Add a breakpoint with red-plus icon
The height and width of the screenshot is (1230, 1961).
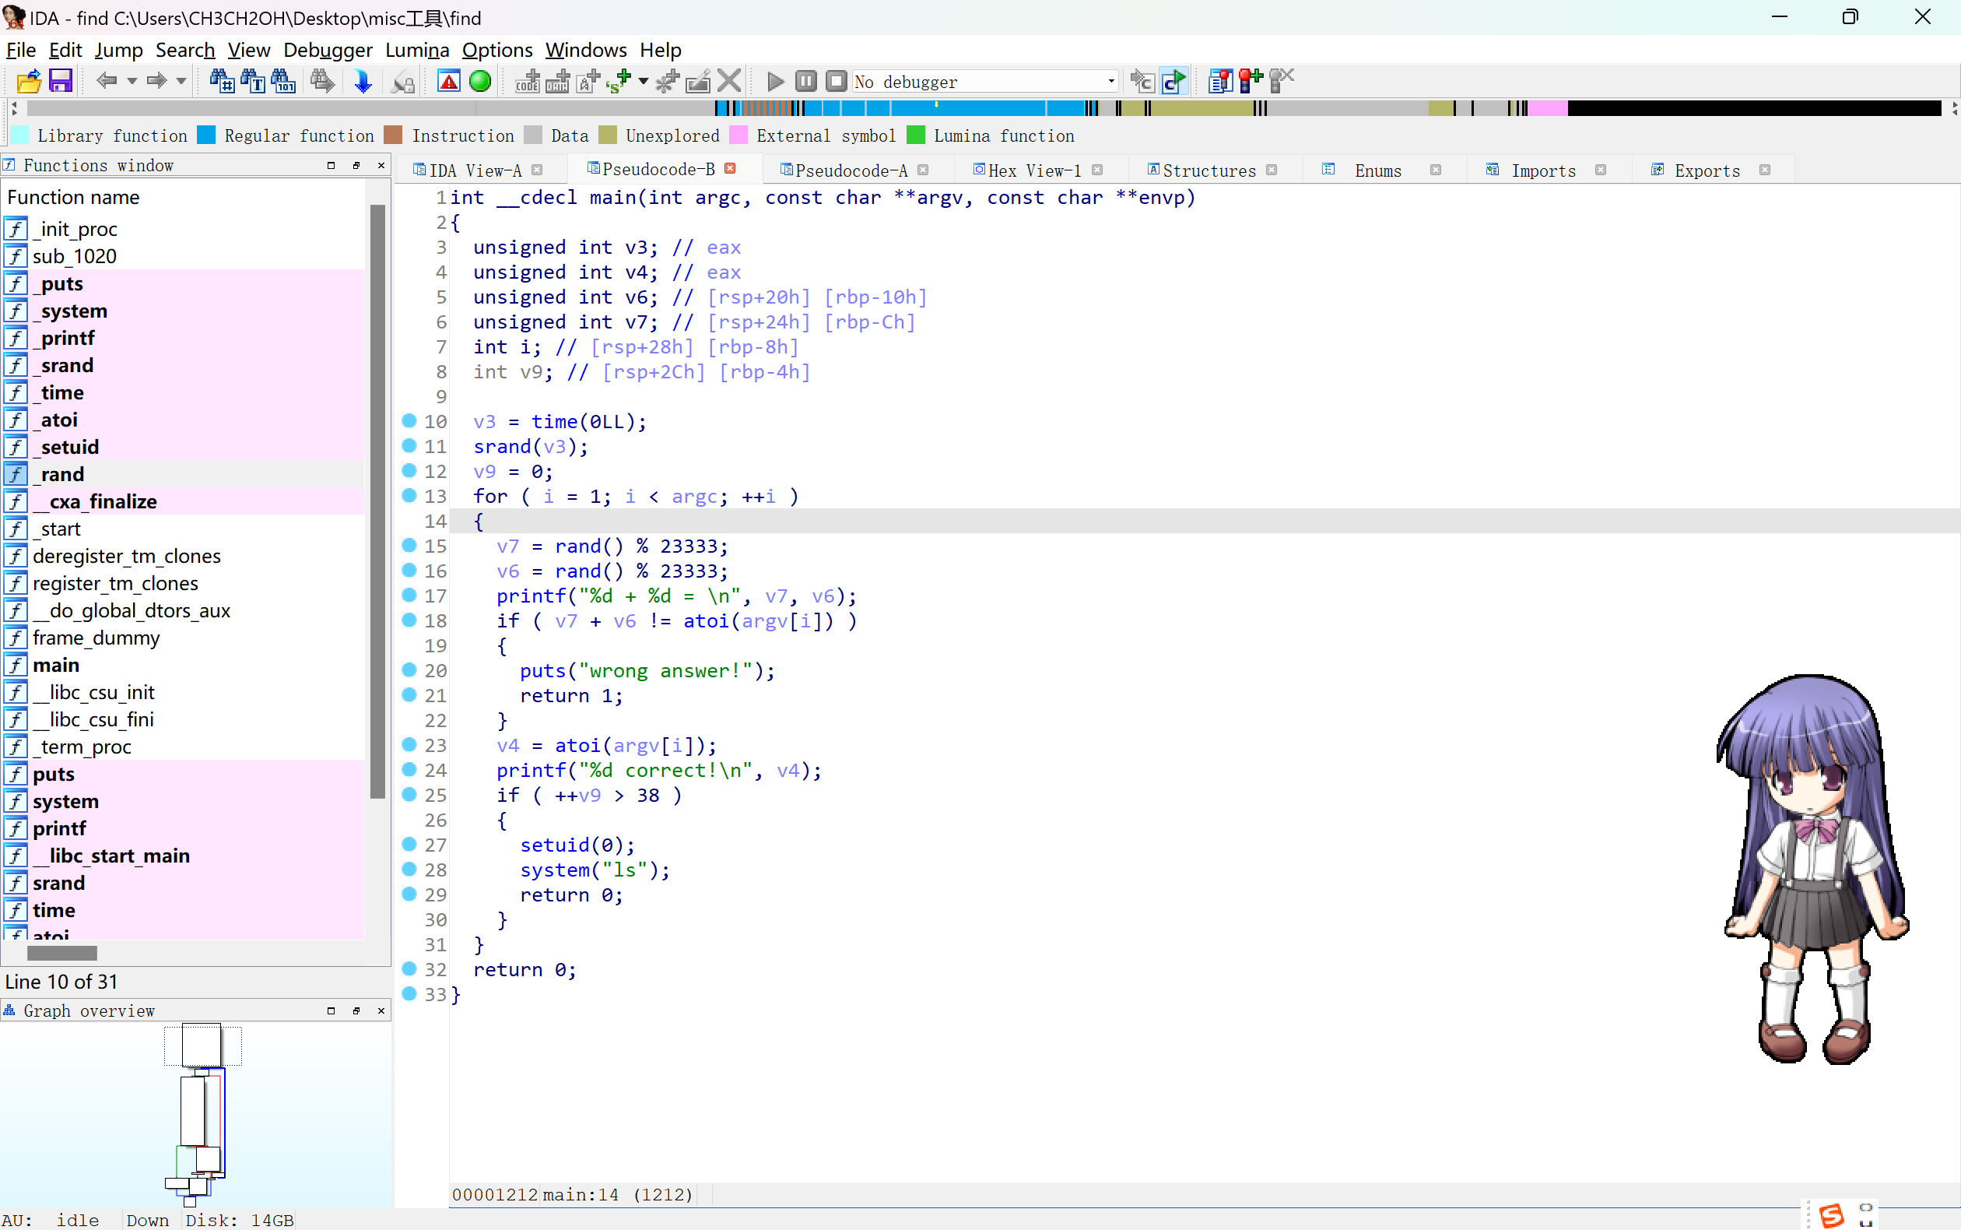tap(1251, 81)
